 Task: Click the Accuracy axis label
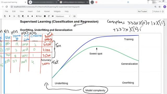46,60
